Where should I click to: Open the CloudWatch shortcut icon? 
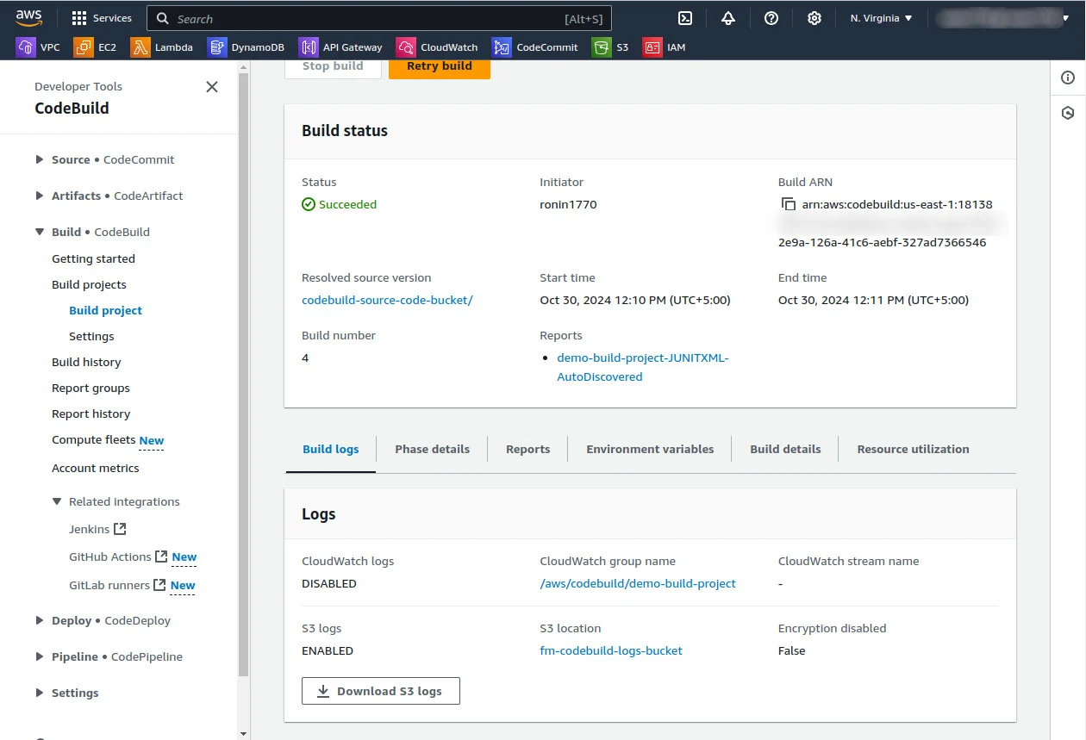[x=407, y=47]
